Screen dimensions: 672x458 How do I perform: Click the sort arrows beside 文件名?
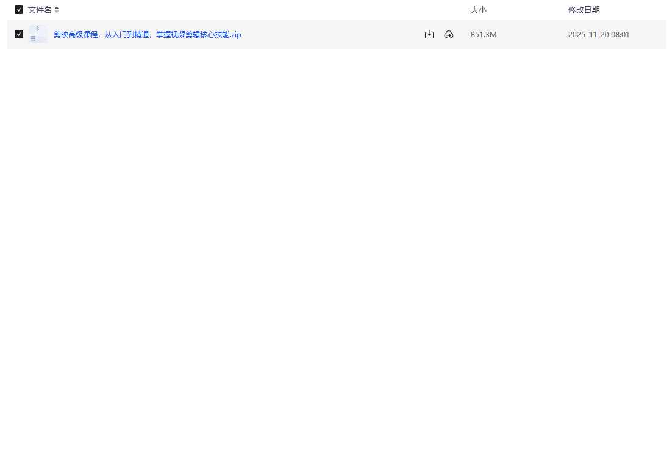(x=57, y=10)
